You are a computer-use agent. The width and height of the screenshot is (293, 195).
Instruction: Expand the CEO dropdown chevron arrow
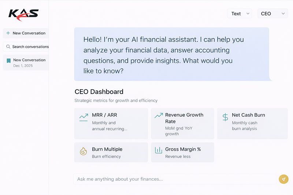click(x=283, y=14)
